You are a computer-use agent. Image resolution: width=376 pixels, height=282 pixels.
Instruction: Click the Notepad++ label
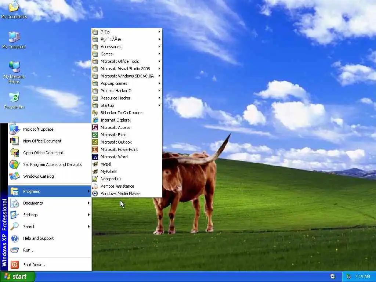pos(111,179)
